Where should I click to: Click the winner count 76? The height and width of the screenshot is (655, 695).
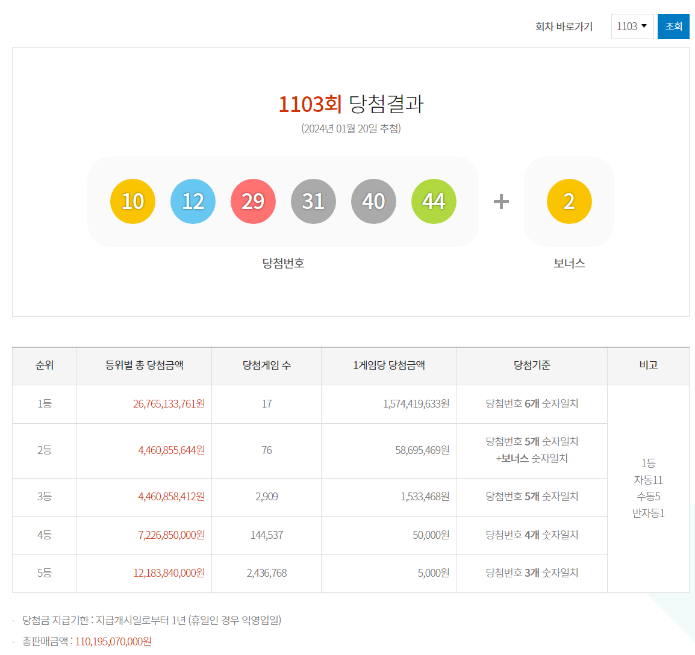(266, 450)
